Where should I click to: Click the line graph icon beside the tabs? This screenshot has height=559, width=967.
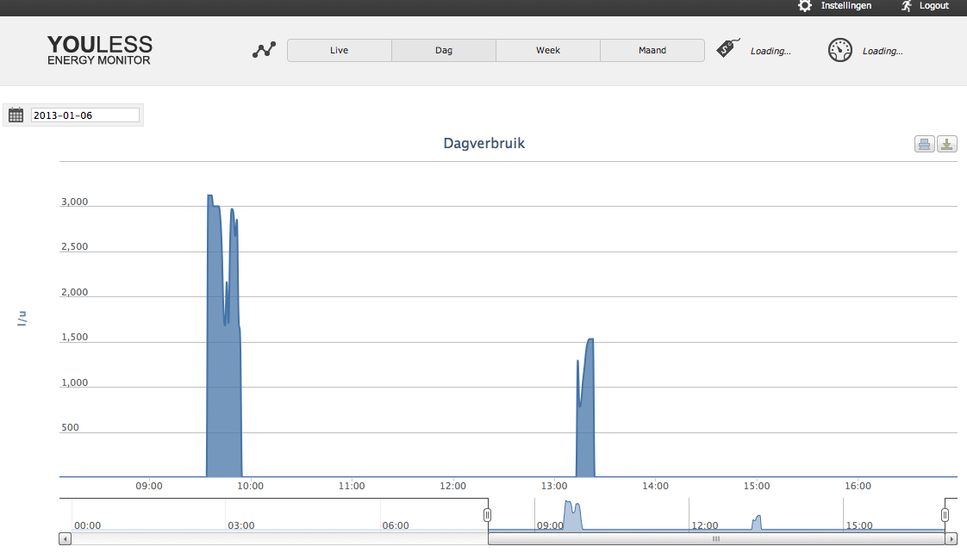point(264,50)
